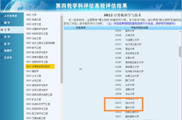Open discipline 0808 电气工程
The image size is (182, 120).
pos(34,48)
